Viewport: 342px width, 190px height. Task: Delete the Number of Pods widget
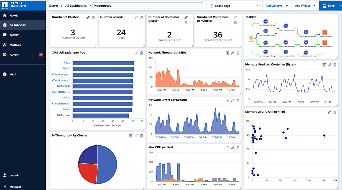(x=141, y=17)
